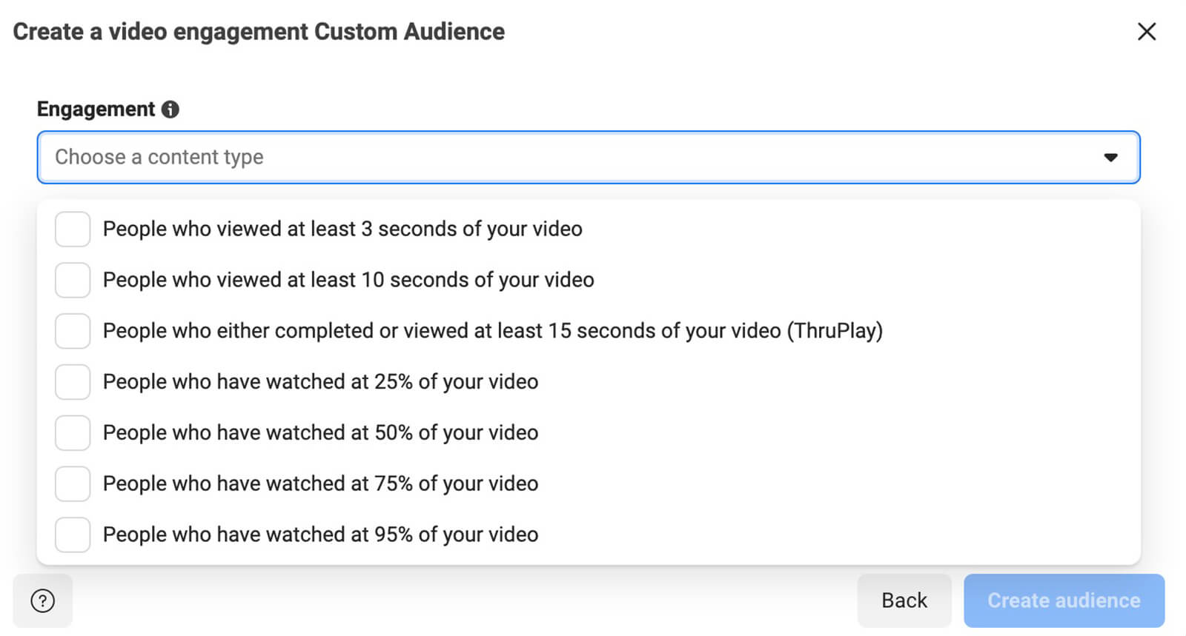This screenshot has height=636, width=1186.
Task: Open the help question mark icon
Action: [43, 600]
